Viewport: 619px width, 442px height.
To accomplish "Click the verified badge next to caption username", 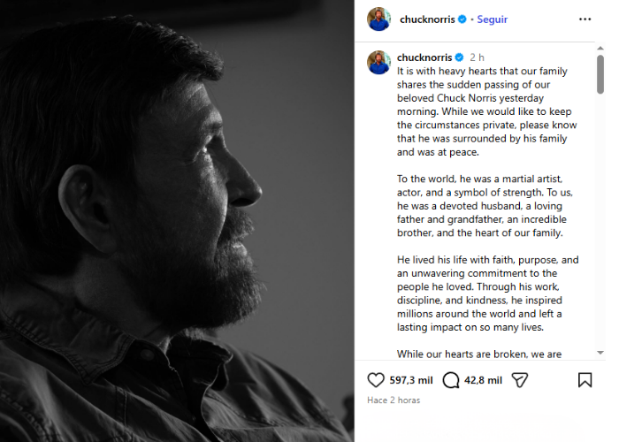I will coord(459,57).
